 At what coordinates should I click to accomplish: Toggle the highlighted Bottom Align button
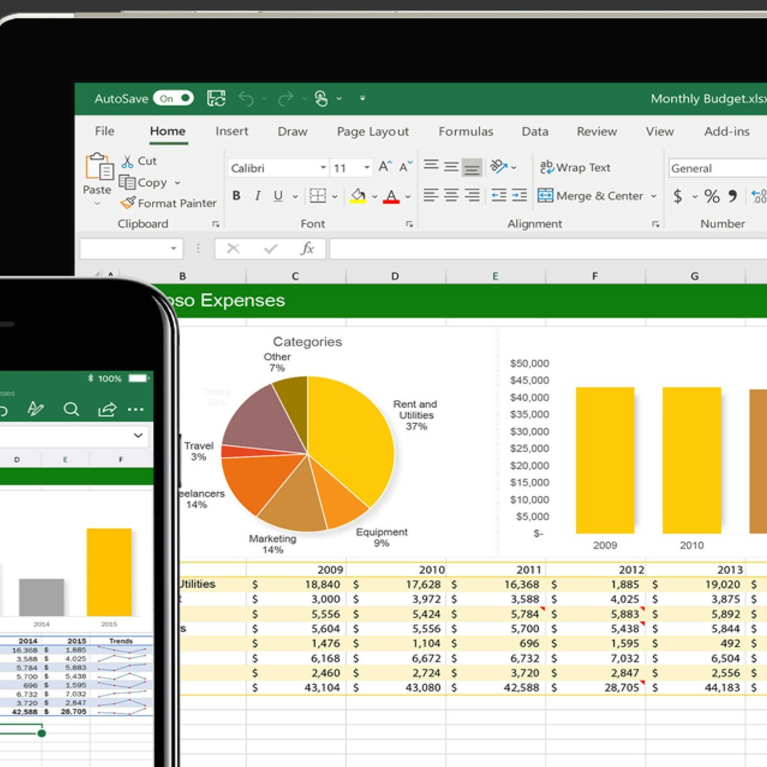pyautogui.click(x=472, y=167)
